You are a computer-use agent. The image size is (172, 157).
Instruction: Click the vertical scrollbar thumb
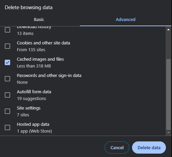tap(168, 95)
